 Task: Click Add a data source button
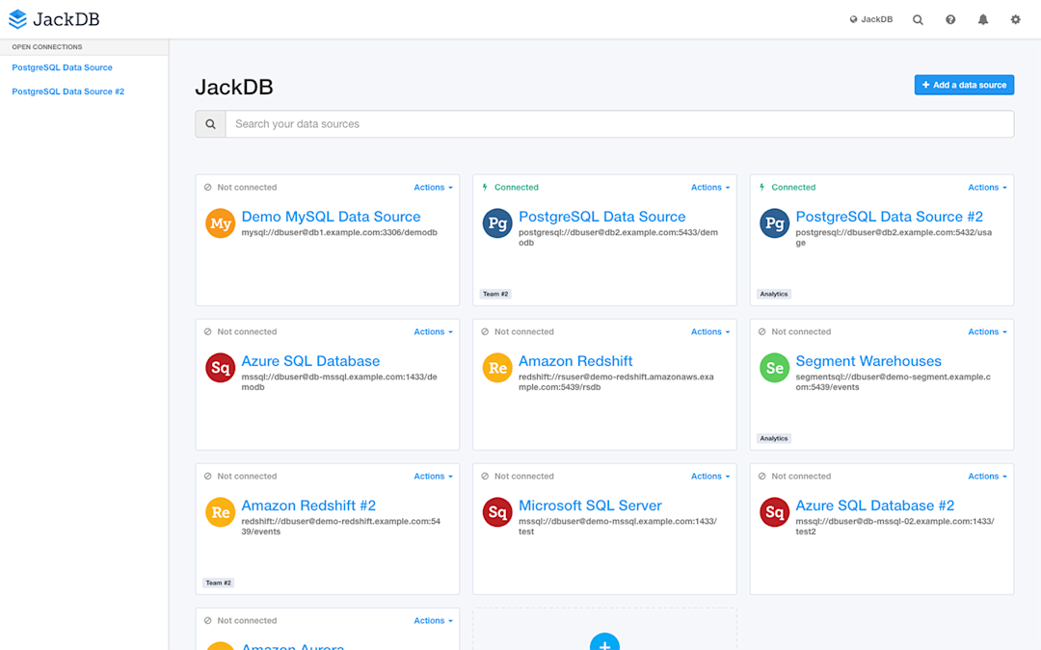point(964,85)
